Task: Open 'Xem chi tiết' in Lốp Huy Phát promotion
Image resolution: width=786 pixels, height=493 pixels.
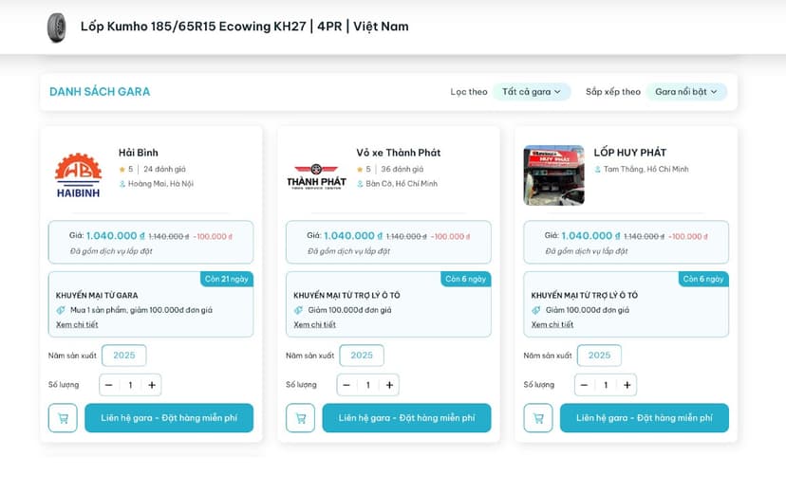Action: point(552,324)
